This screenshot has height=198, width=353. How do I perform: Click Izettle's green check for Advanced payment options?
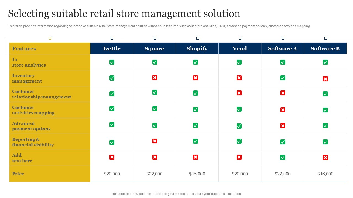pyautogui.click(x=112, y=125)
